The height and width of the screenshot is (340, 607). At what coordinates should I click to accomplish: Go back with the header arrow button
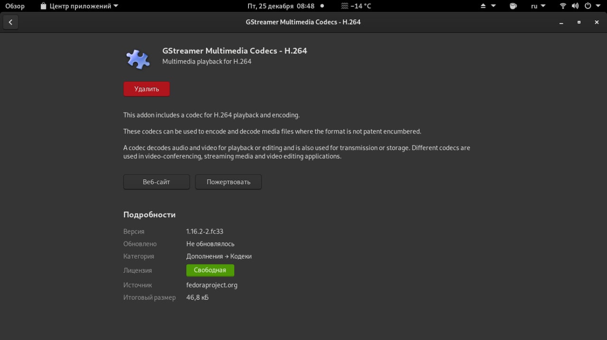pyautogui.click(x=10, y=22)
